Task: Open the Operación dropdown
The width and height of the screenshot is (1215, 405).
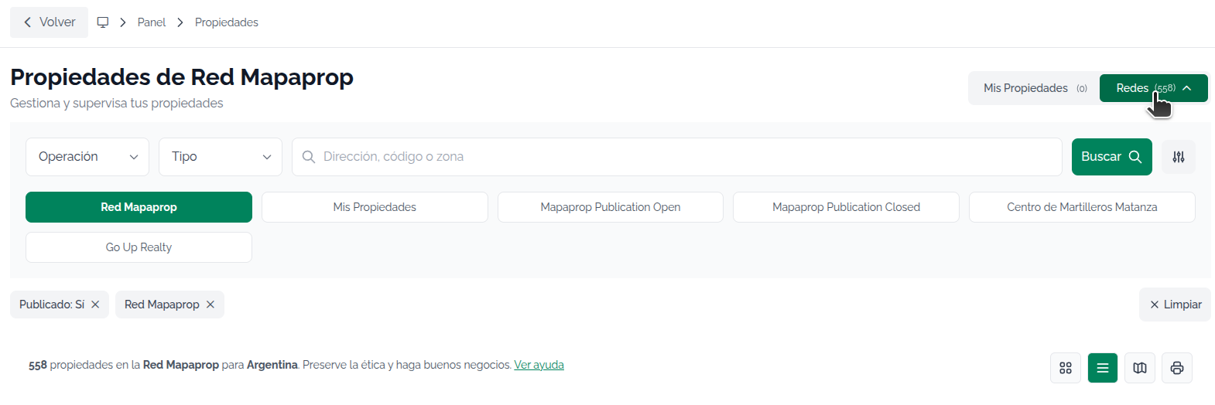Action: coord(87,157)
